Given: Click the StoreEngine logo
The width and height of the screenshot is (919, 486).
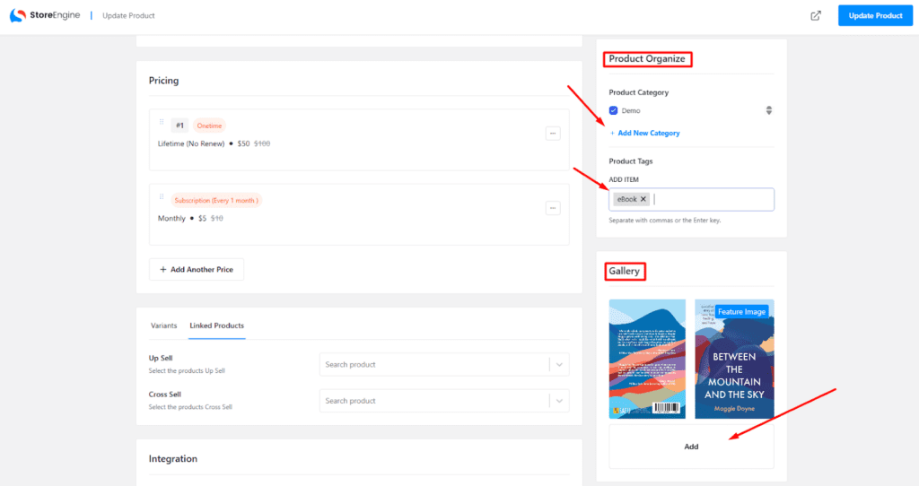Looking at the screenshot, I should click(45, 15).
